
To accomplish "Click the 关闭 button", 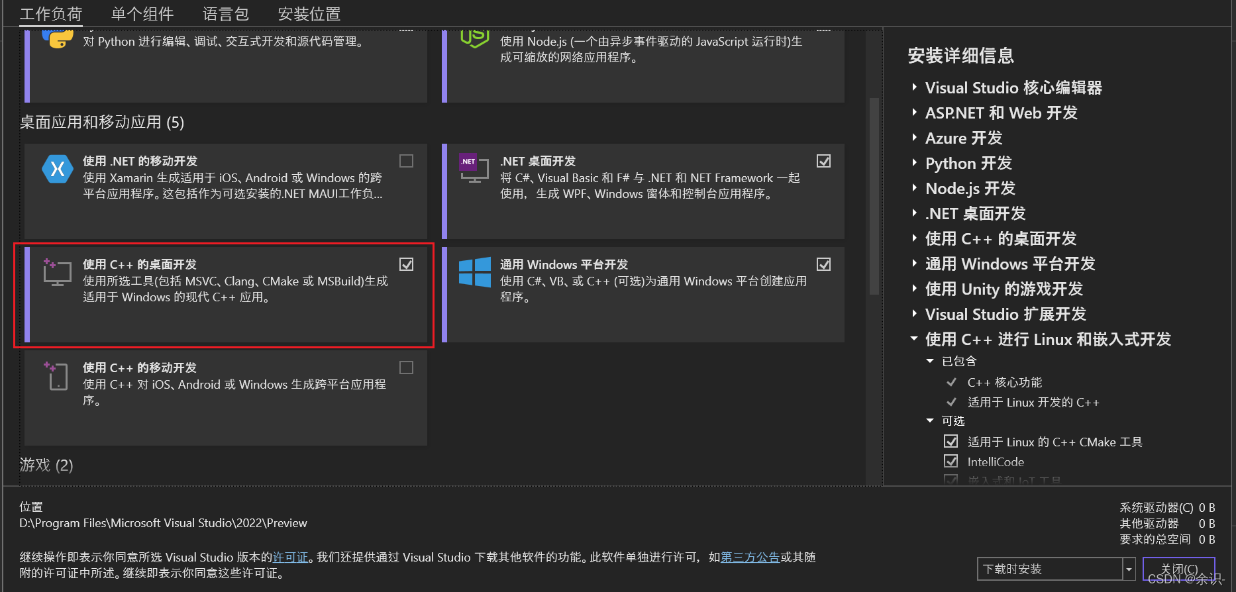I will coord(1179,569).
